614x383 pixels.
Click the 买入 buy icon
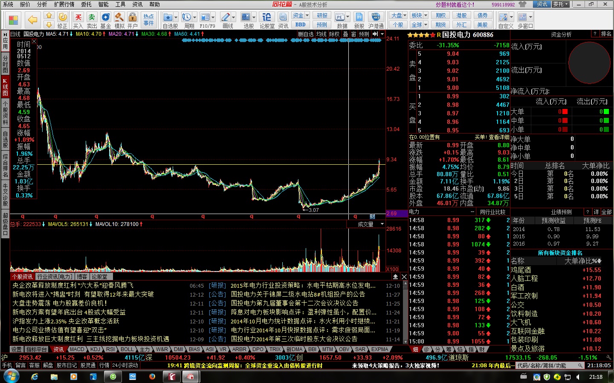(78, 17)
